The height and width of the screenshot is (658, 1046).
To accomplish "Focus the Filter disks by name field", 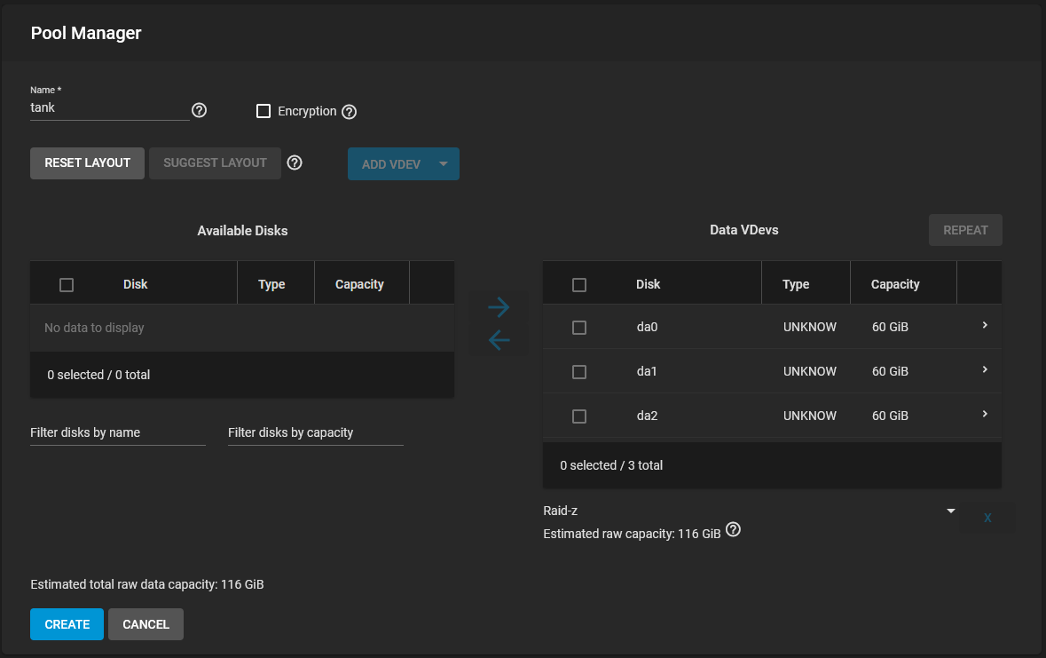I will [x=117, y=432].
